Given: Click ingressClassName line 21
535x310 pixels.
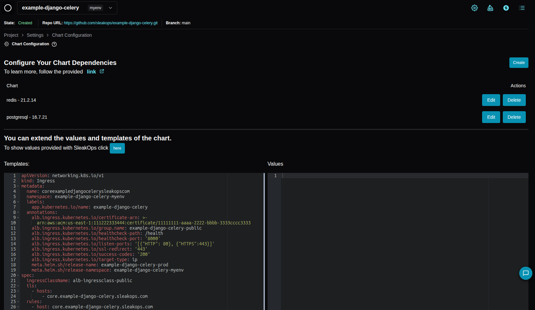Looking at the screenshot, I should coord(79,281).
